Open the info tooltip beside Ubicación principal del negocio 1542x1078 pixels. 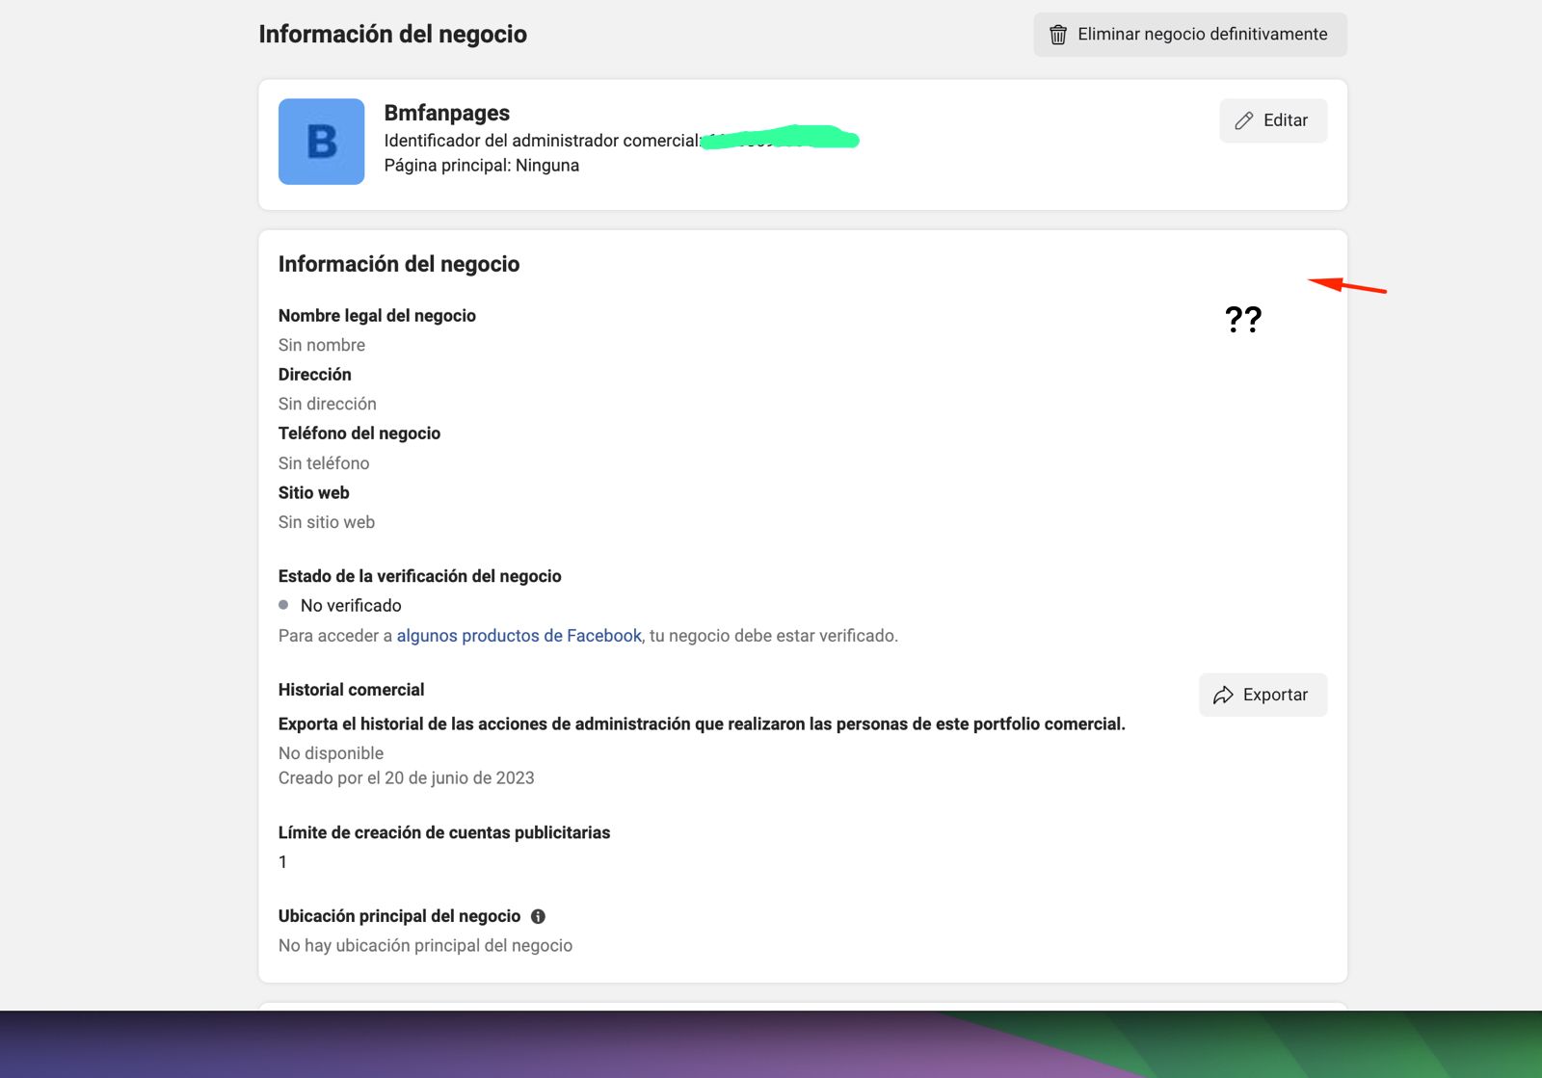pos(538,916)
